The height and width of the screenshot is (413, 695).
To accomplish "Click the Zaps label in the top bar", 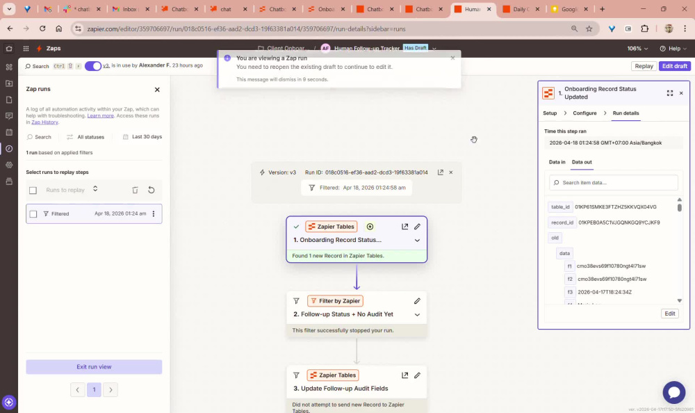I will tap(54, 49).
